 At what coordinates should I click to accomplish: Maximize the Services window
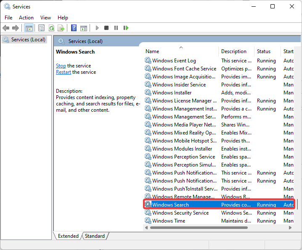pos(273,6)
